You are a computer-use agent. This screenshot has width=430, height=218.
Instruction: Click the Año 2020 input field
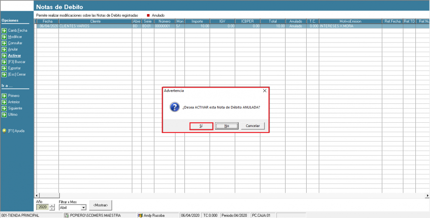coord(43,207)
